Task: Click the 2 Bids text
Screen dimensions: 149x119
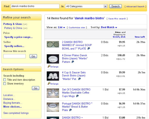Action: point(105,55)
